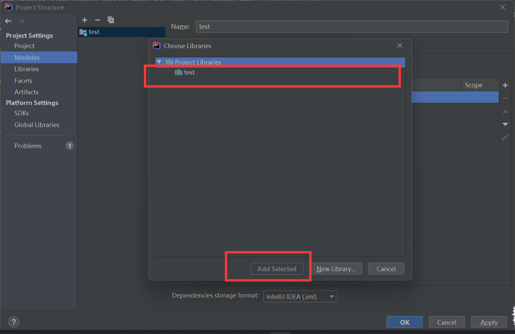Open the Problems list
This screenshot has width=515, height=334.
(x=28, y=146)
